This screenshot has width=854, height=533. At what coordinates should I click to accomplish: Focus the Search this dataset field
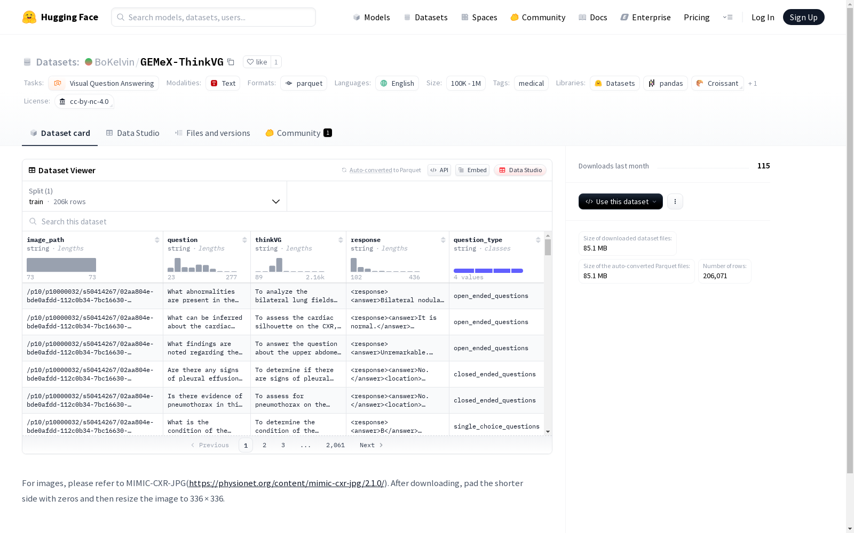[287, 221]
